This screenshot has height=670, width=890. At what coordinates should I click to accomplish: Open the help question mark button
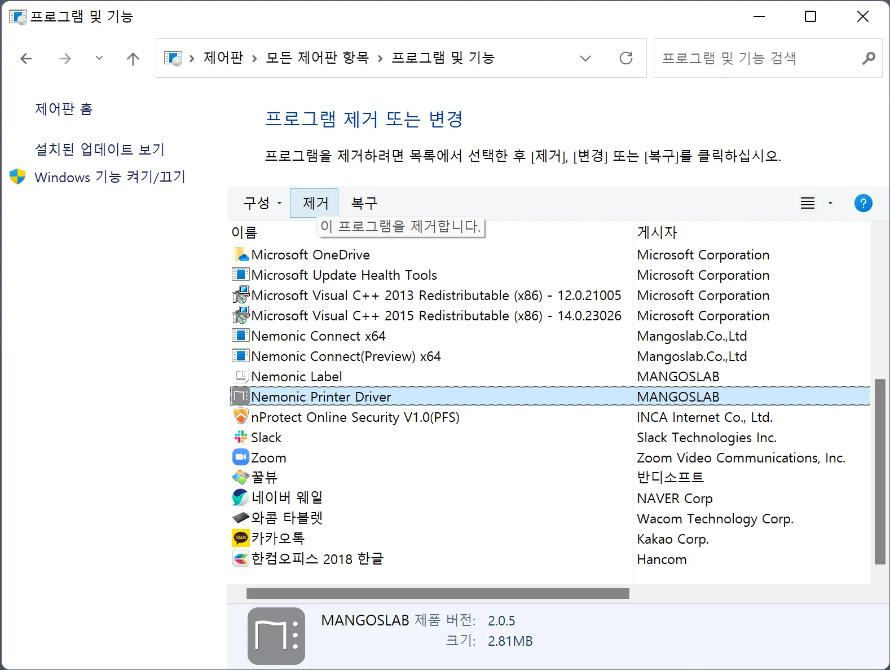click(x=863, y=203)
